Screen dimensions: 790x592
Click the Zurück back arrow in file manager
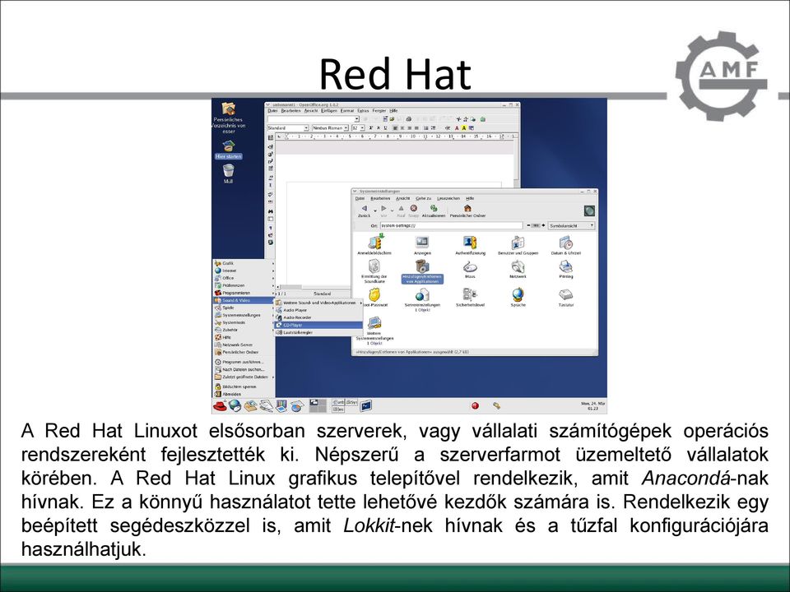click(365, 208)
